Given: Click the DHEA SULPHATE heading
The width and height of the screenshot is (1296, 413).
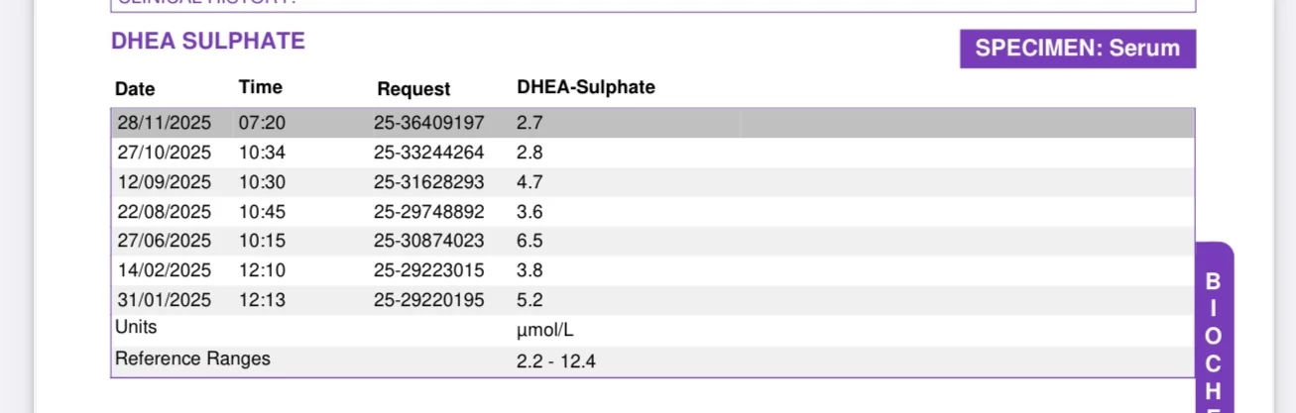Looking at the screenshot, I should point(208,42).
